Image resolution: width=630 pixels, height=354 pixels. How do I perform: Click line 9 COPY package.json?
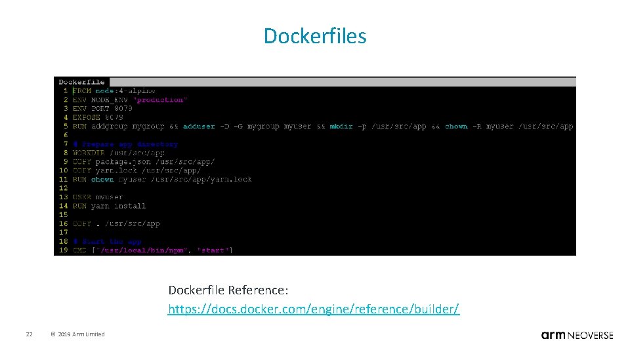click(144, 162)
